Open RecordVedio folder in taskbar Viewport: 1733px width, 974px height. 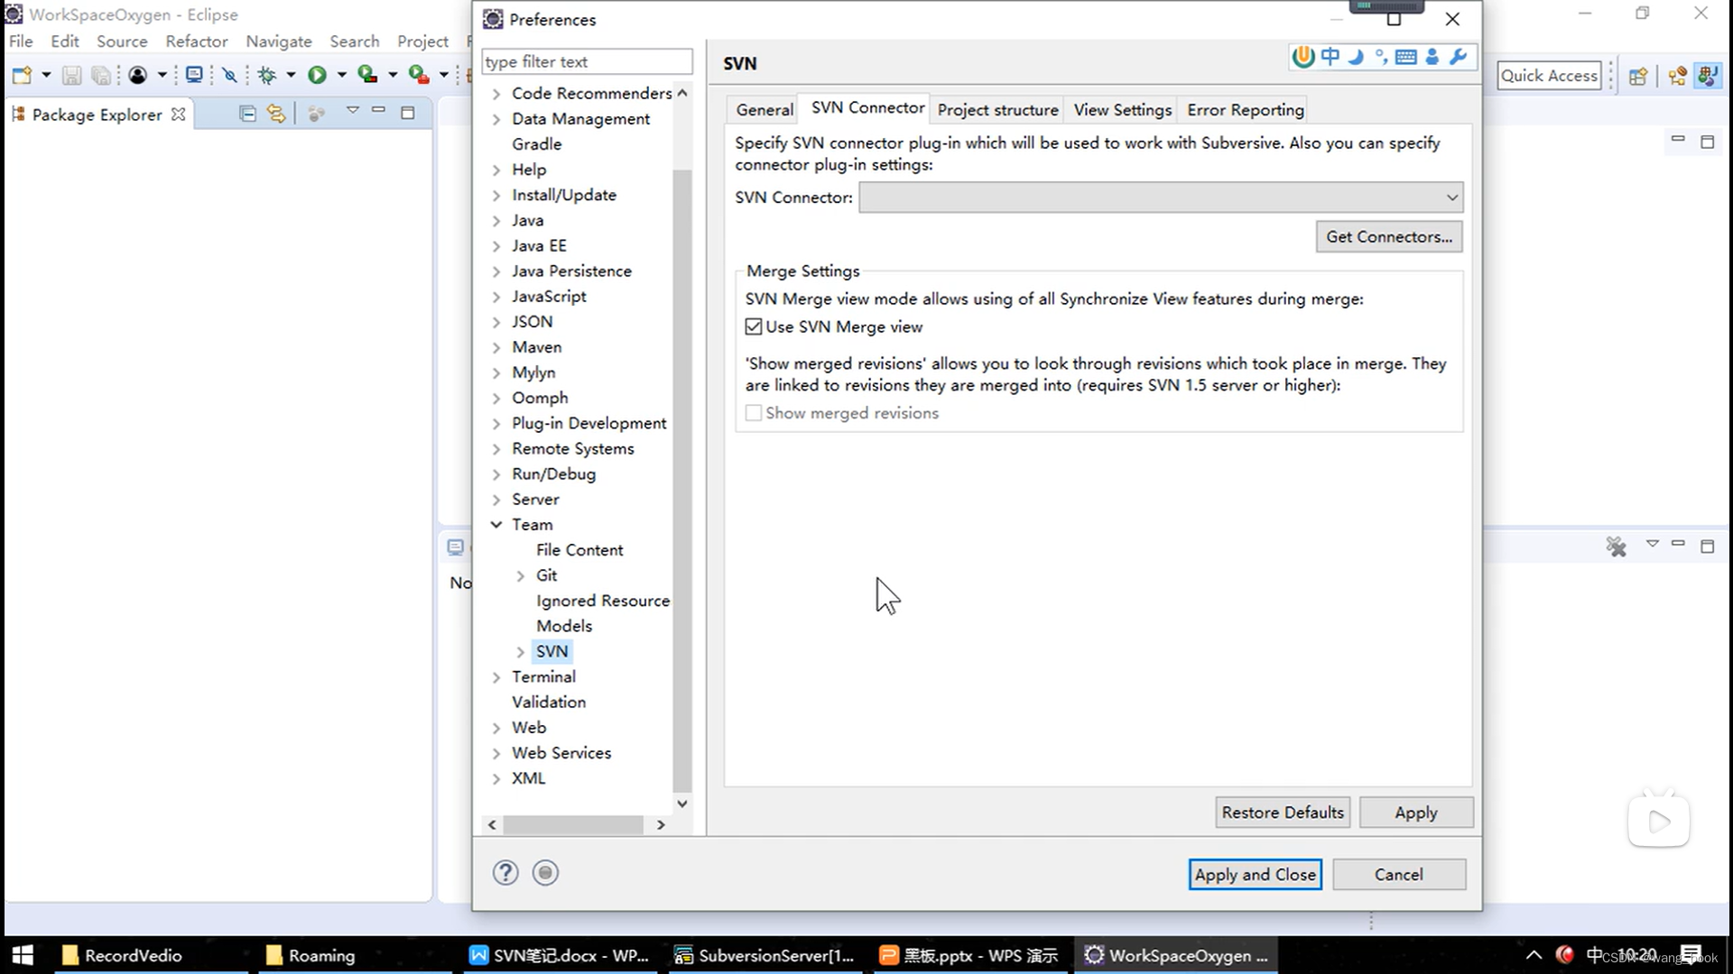coord(150,955)
